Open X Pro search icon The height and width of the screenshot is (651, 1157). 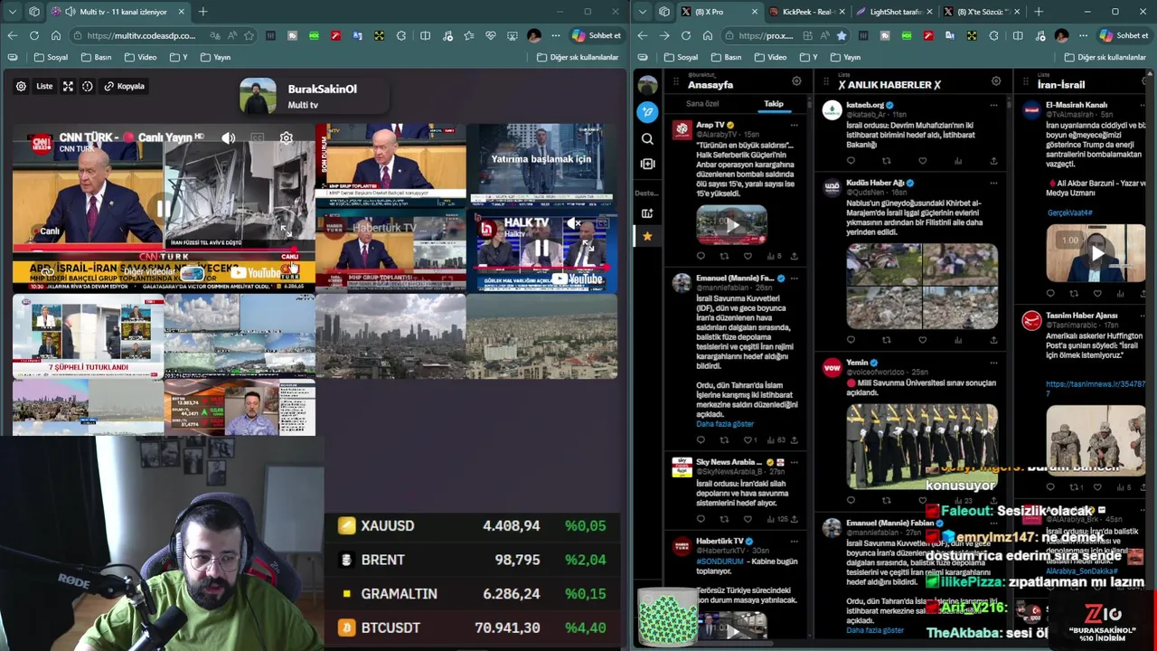[x=647, y=139]
